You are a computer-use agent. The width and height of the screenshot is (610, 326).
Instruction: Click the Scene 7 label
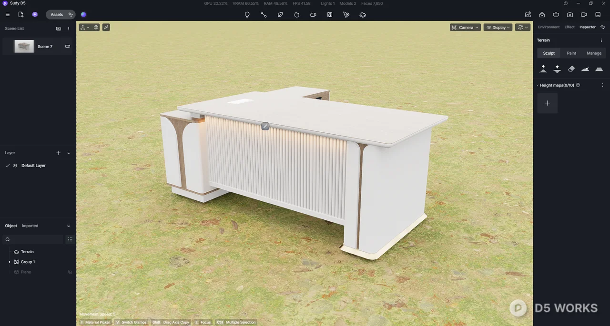click(x=45, y=47)
